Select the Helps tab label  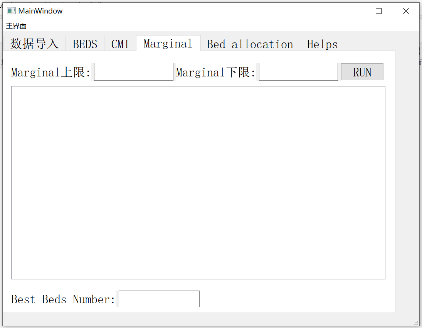(x=321, y=44)
